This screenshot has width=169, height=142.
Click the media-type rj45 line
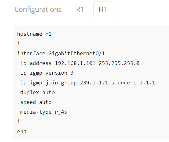pyautogui.click(x=44, y=112)
